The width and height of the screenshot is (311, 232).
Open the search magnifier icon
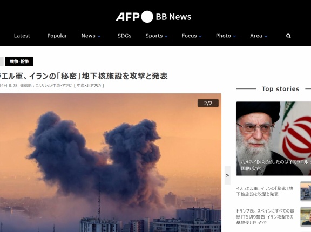(288, 36)
